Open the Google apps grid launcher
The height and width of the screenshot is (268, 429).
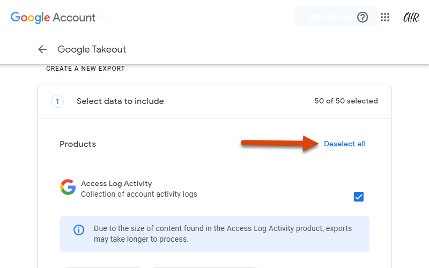click(385, 17)
